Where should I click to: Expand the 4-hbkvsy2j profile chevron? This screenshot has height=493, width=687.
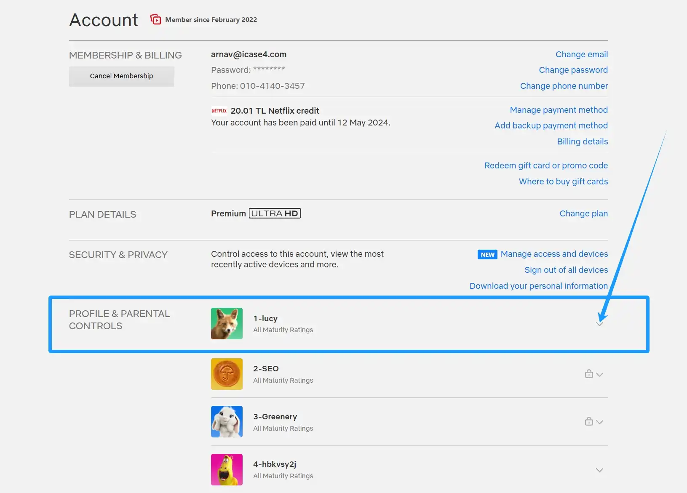(599, 470)
